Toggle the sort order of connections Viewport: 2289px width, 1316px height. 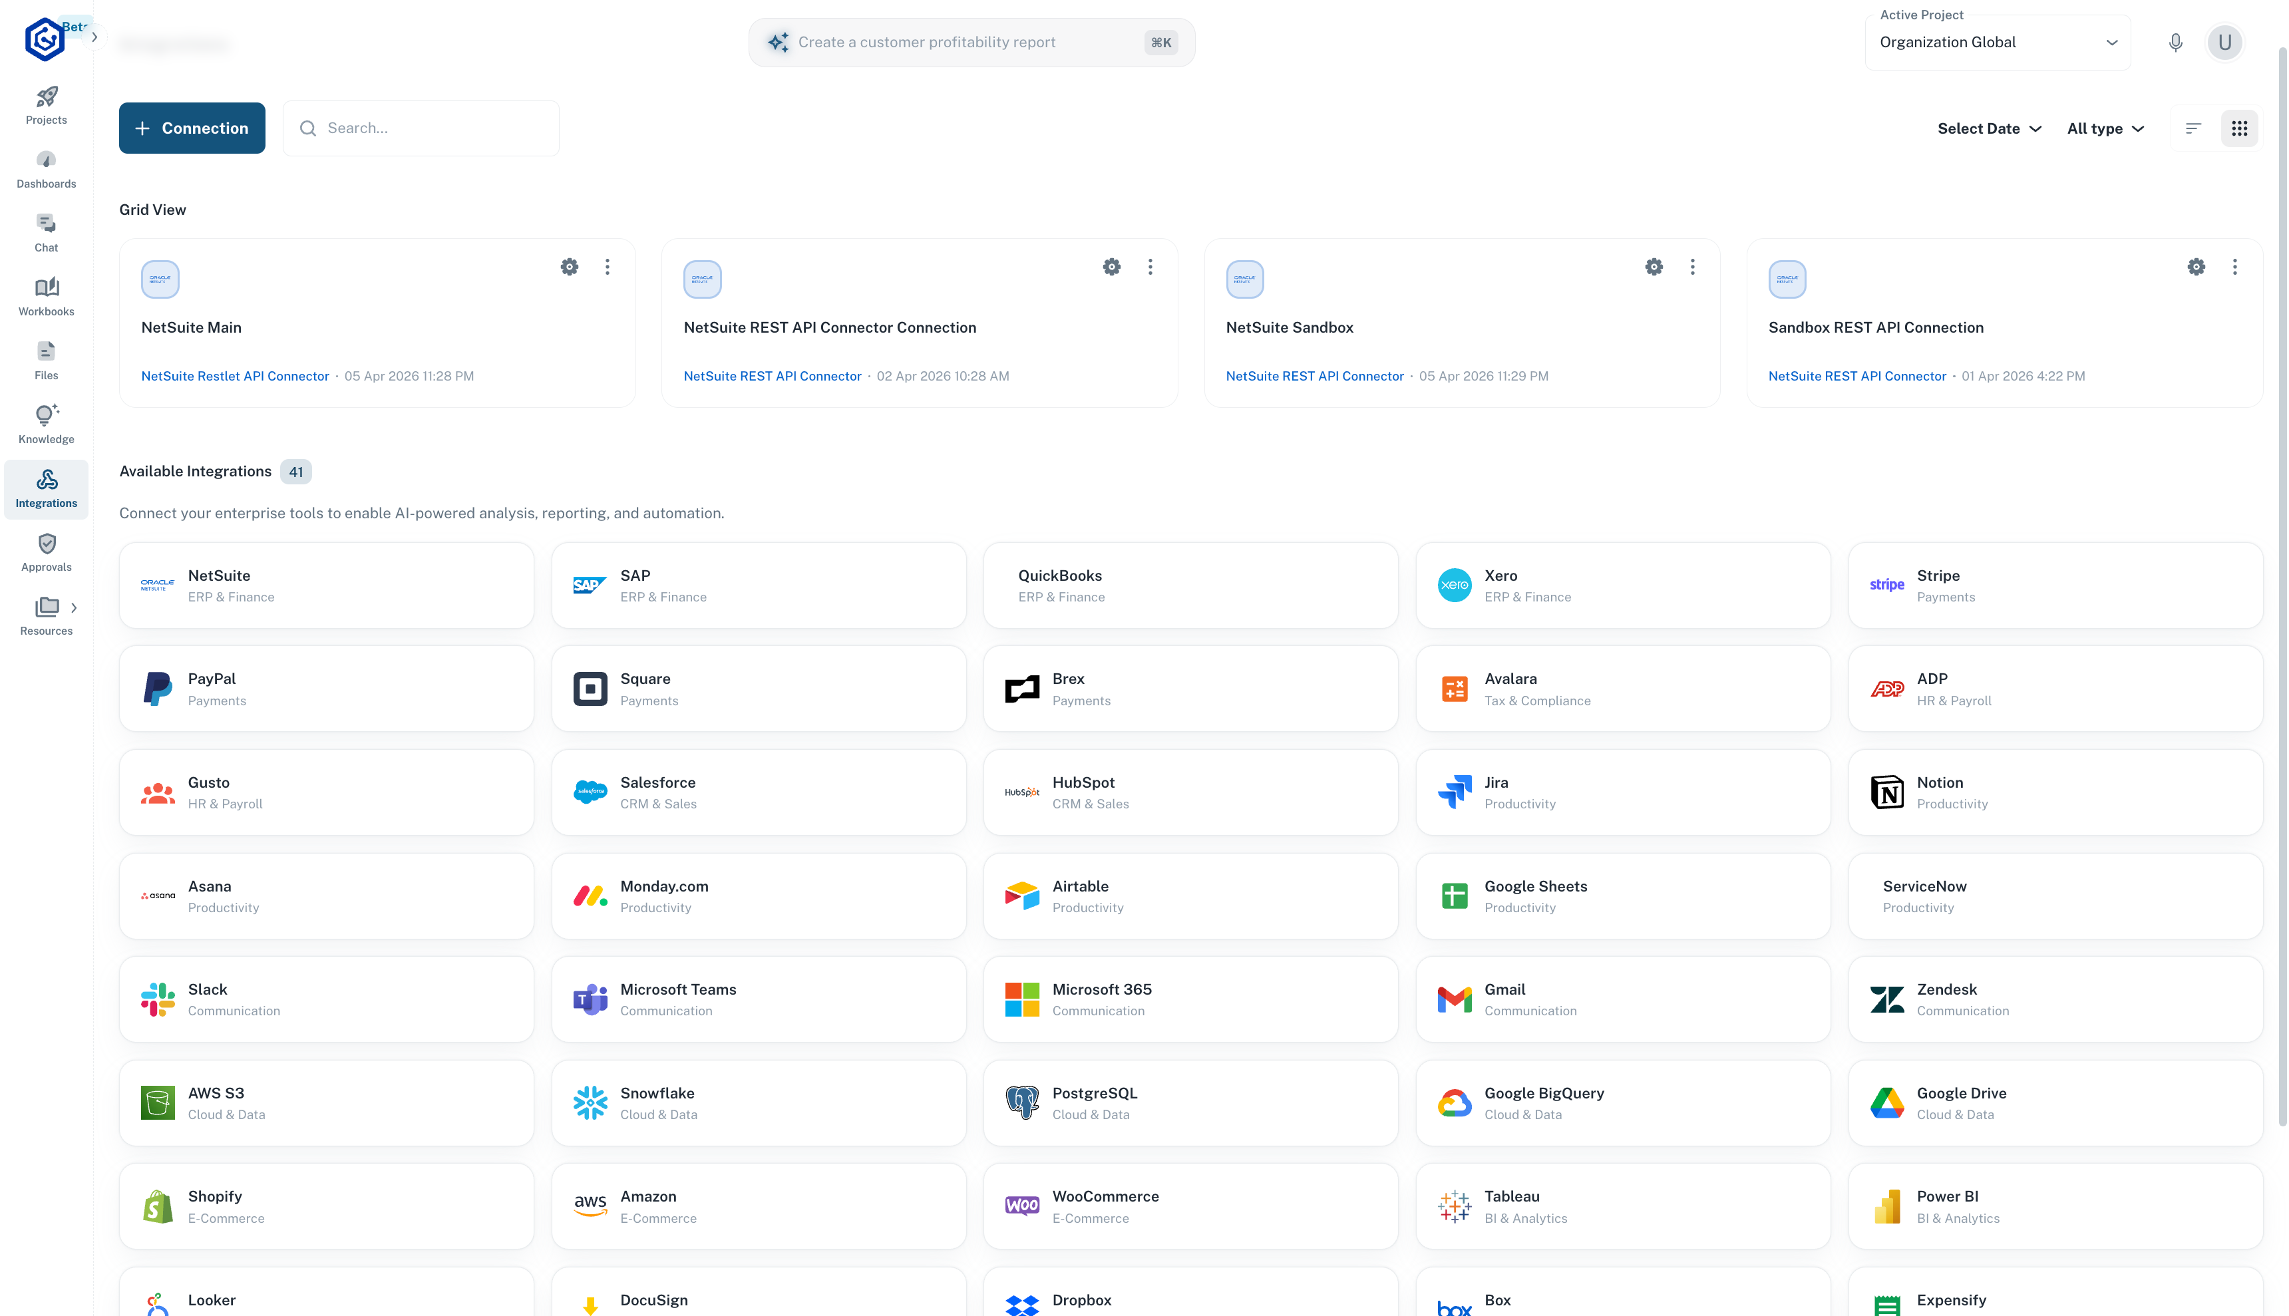tap(2193, 128)
